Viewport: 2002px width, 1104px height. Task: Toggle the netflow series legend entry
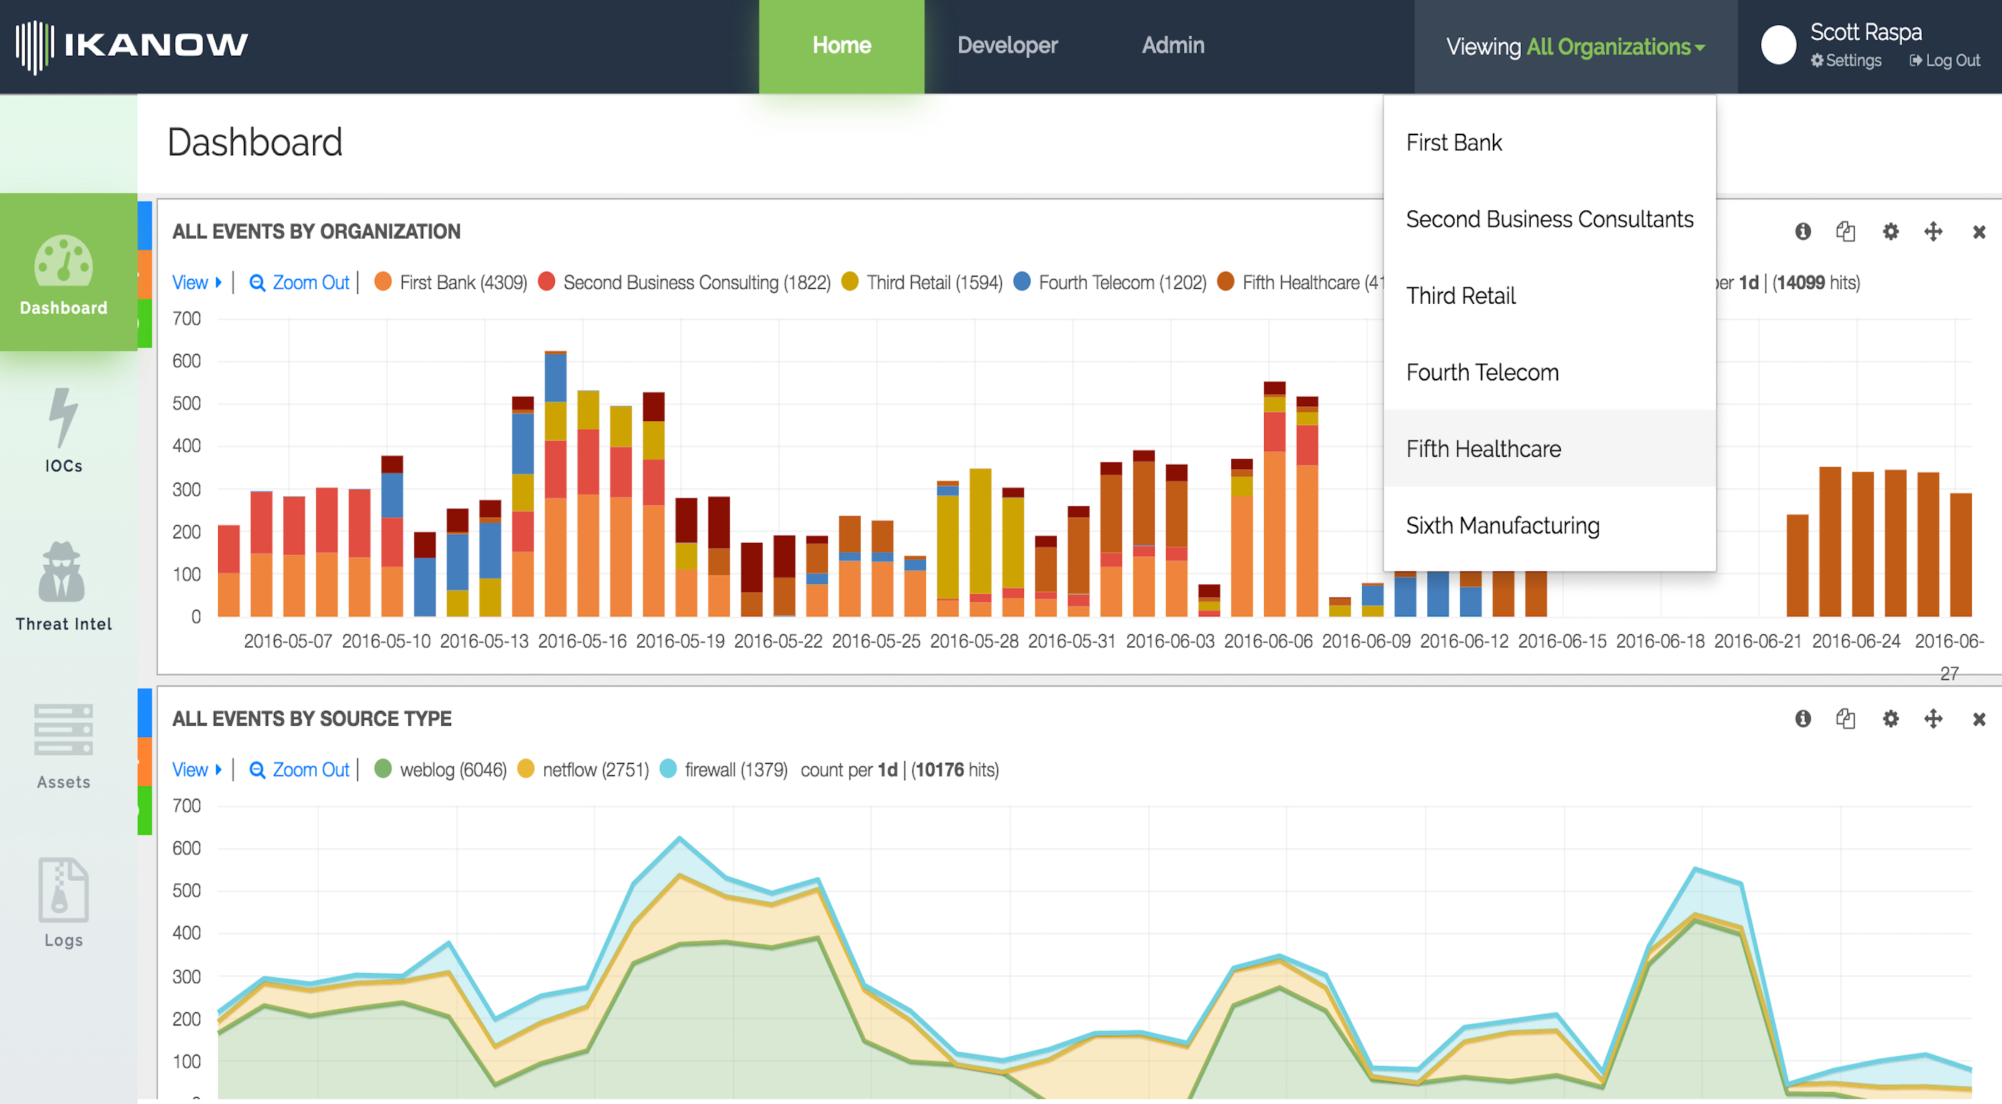[583, 769]
